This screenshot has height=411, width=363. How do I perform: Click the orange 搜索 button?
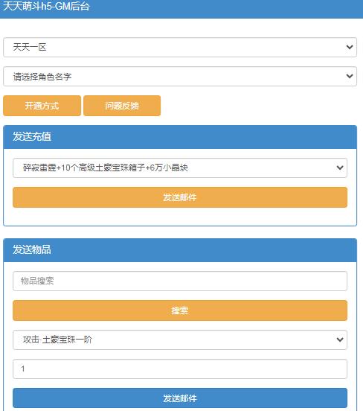(x=180, y=310)
